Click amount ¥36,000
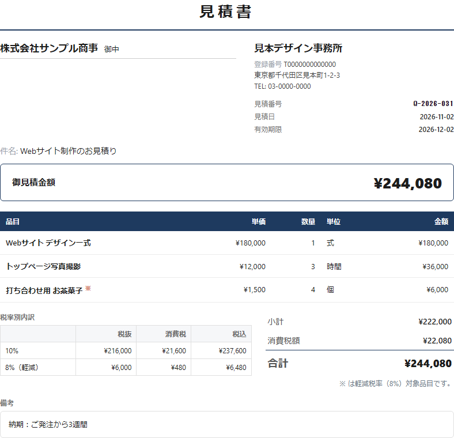Viewport: 454px width, 438px height. click(x=435, y=266)
